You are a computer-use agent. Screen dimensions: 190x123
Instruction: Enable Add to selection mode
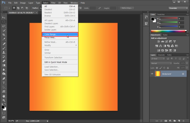tap(18, 8)
